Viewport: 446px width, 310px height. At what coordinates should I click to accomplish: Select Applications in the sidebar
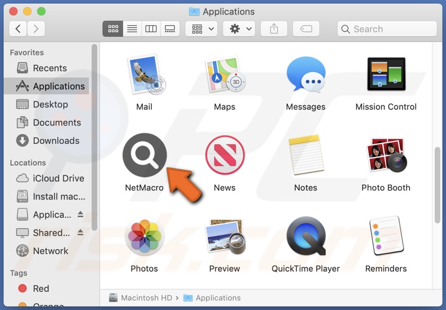46,86
